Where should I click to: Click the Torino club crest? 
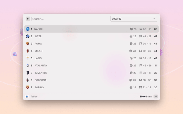[28, 87]
